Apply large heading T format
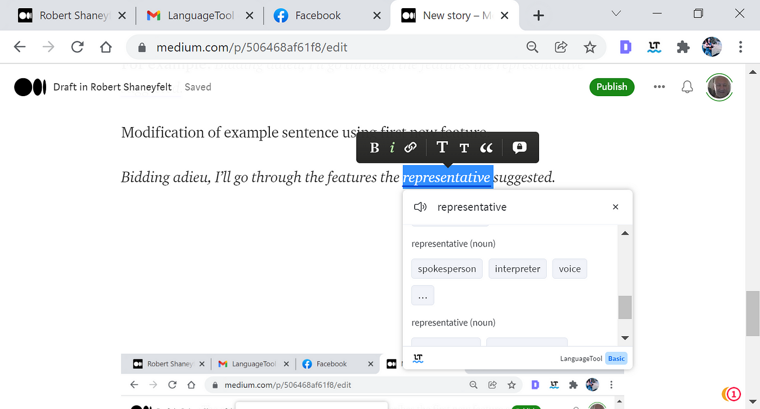760x409 pixels. coord(442,147)
